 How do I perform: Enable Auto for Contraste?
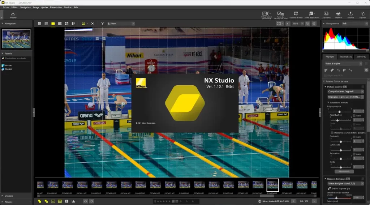354,137
